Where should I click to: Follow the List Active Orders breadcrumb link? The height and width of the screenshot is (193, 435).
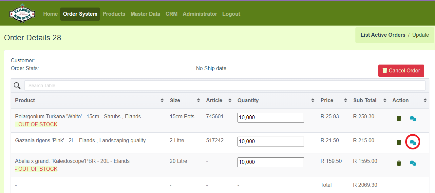click(383, 35)
